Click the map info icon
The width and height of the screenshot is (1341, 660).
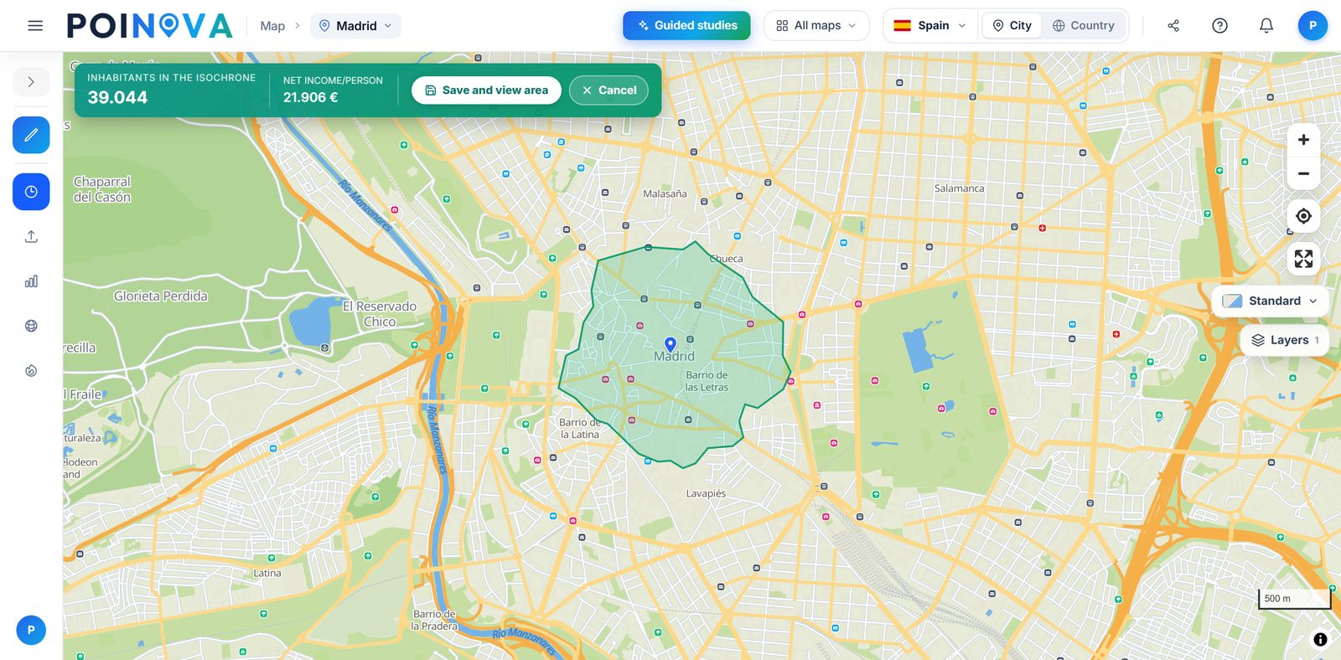(1320, 639)
